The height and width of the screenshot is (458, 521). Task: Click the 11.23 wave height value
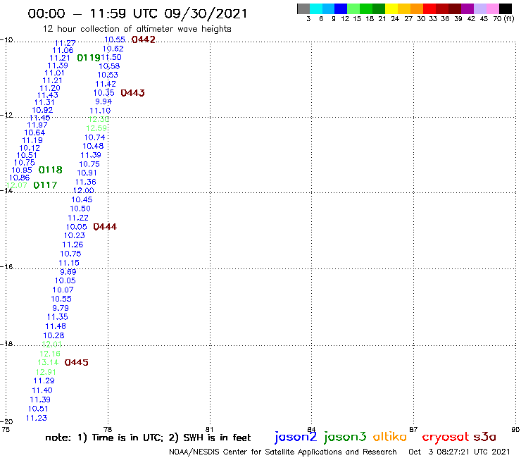(37, 418)
